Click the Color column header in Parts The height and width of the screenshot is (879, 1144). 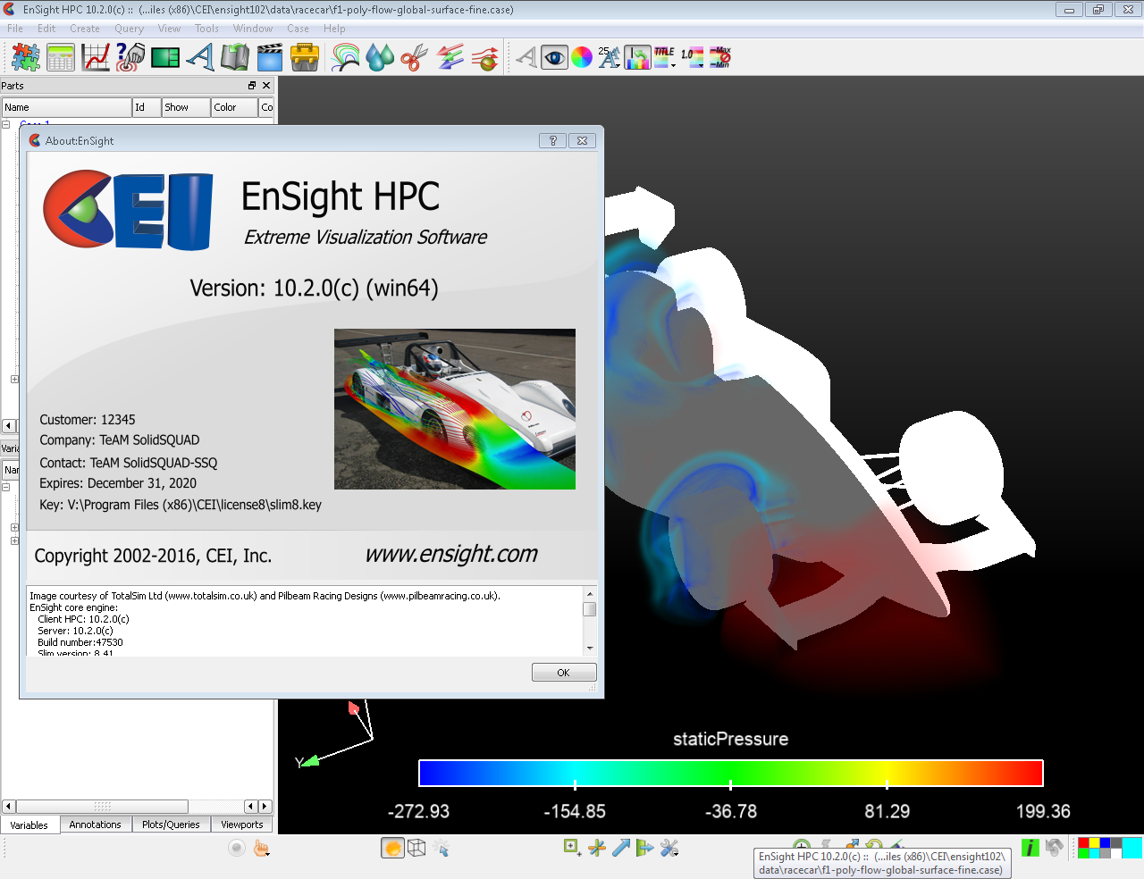point(234,107)
